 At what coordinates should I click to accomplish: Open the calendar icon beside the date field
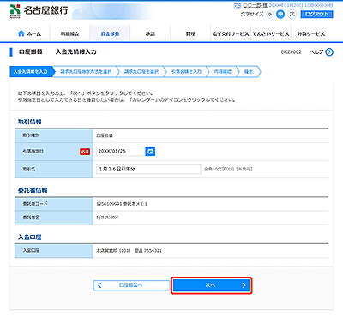click(150, 152)
